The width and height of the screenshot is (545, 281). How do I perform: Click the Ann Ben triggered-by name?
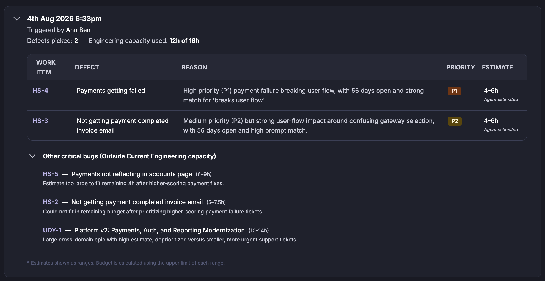point(78,30)
